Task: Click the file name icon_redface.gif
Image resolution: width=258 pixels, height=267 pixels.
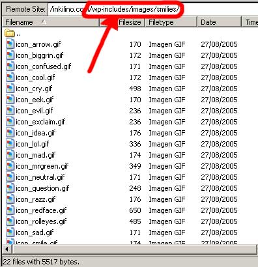Action: coord(41,210)
